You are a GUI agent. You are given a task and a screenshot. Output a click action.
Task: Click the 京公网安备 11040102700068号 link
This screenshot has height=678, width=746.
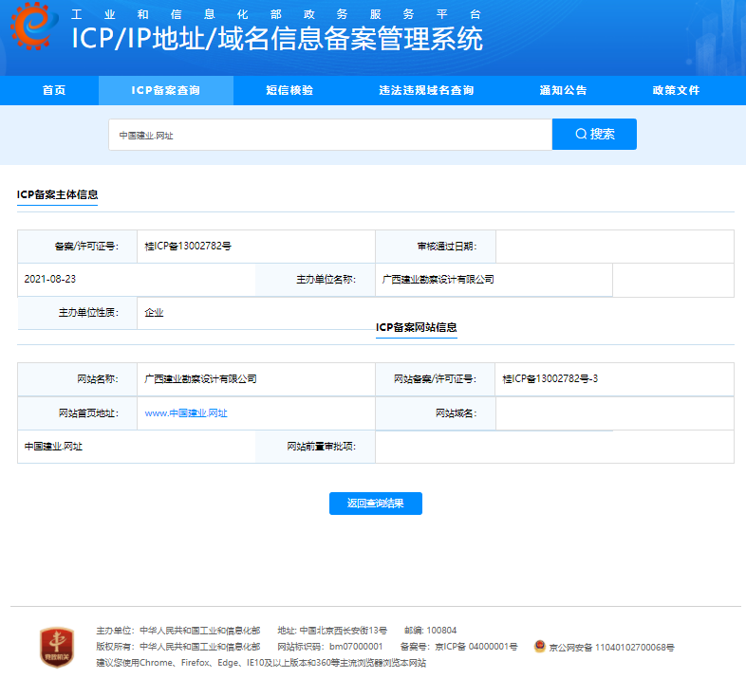611,647
